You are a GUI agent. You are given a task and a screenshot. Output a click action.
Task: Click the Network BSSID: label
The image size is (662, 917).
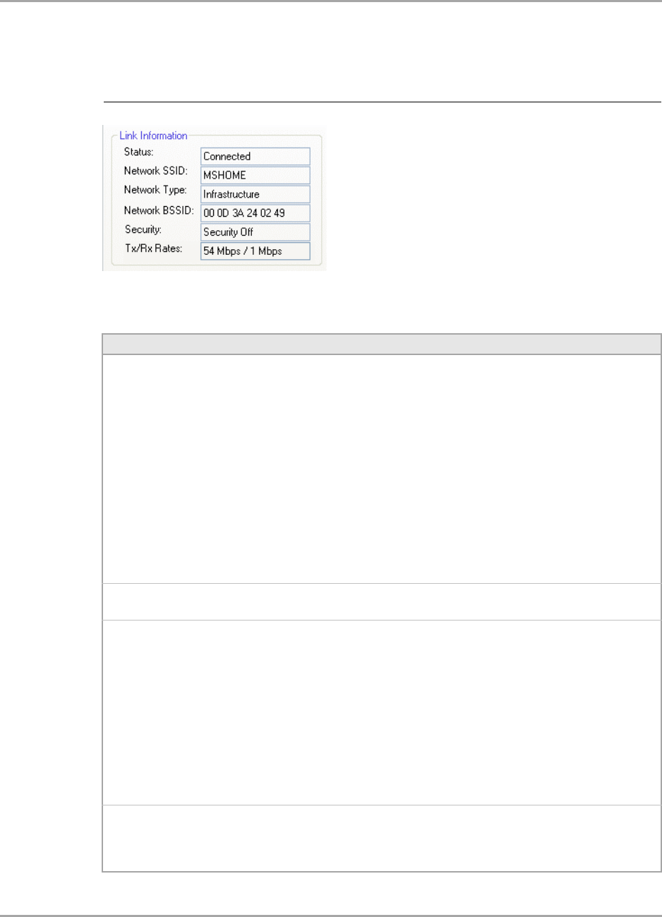159,210
